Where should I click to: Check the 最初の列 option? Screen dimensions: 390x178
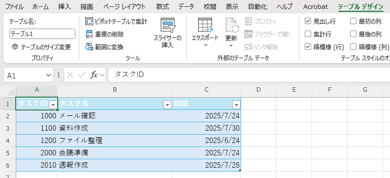click(353, 21)
